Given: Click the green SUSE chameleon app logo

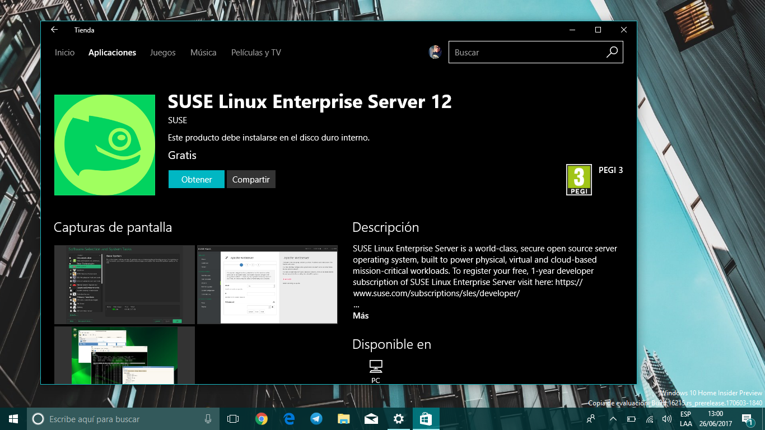Looking at the screenshot, I should pos(105,144).
